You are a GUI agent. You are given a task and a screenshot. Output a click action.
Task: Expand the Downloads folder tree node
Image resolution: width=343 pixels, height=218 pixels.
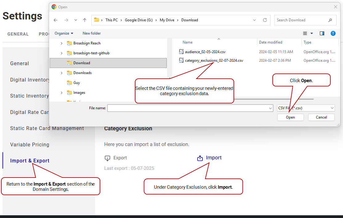point(62,73)
